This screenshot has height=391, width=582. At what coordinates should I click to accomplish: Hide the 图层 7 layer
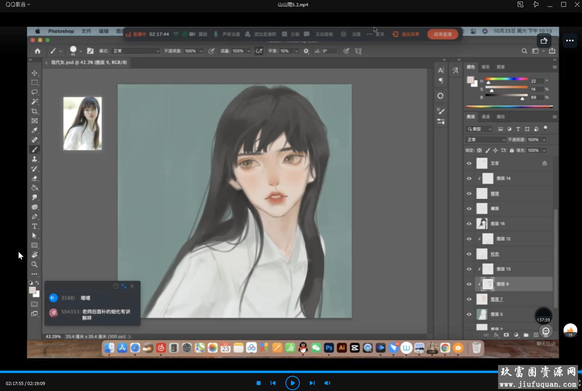click(x=469, y=299)
